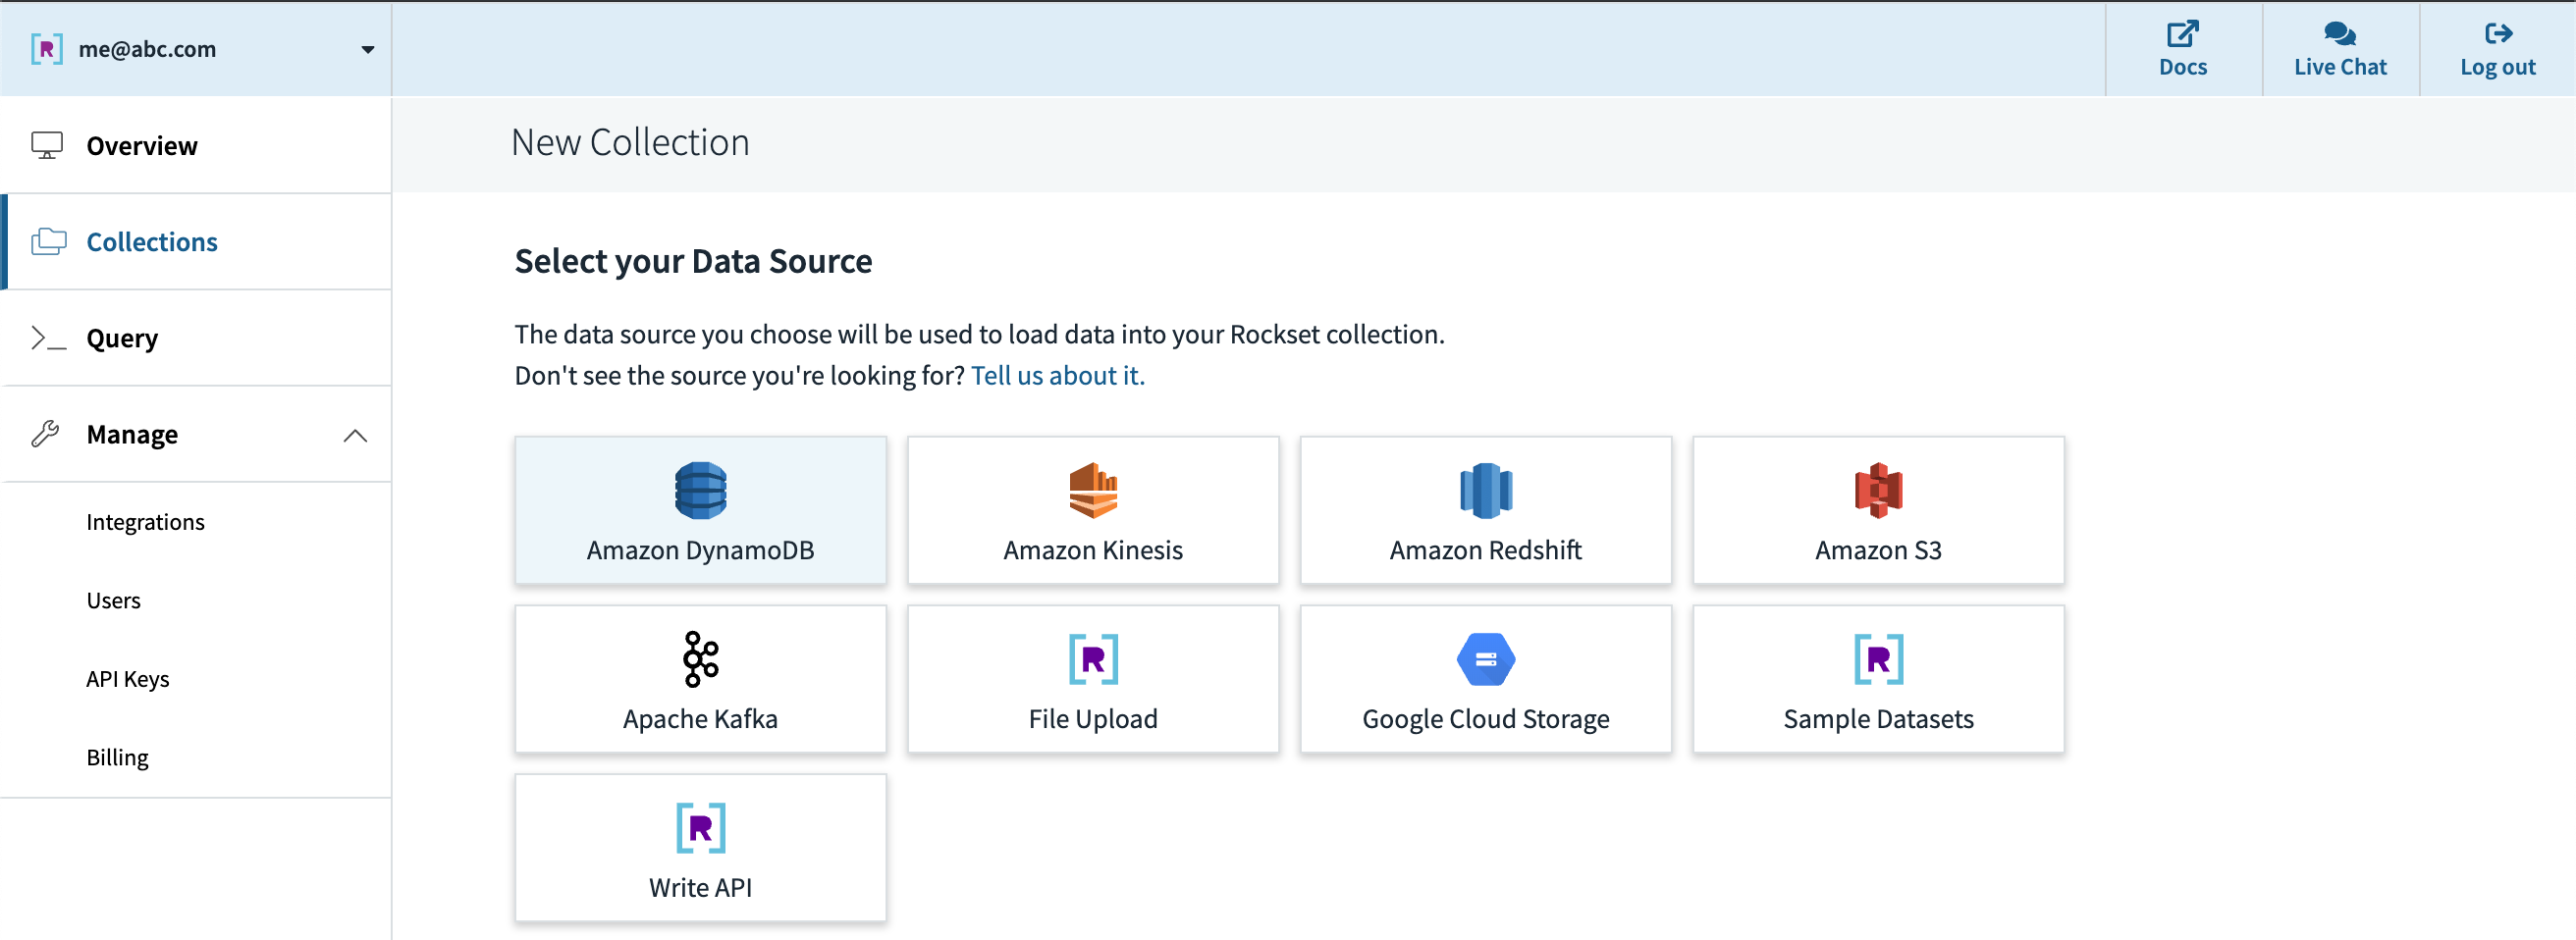Click the Google Cloud Storage hexagon icon
The image size is (2576, 940).
point(1486,659)
